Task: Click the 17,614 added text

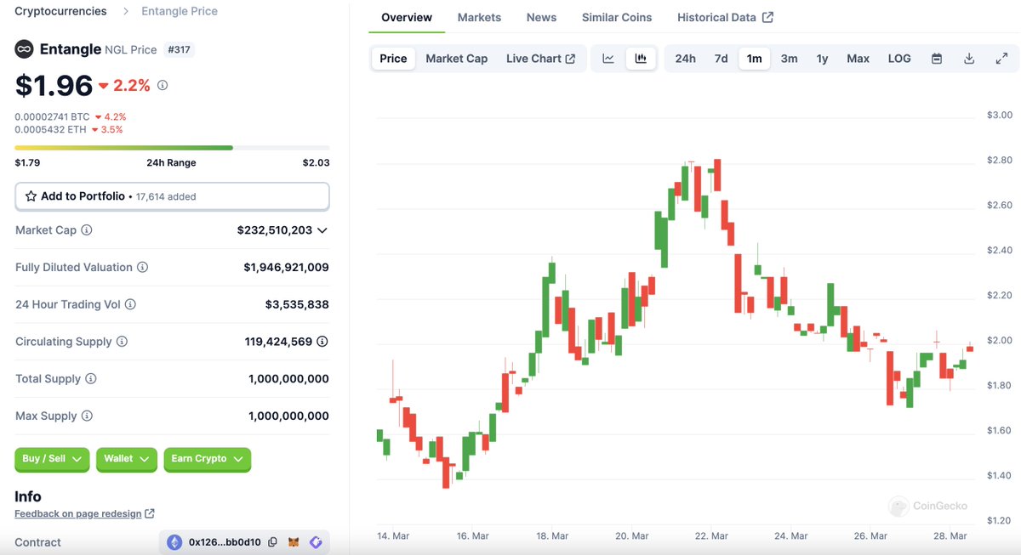Action: coord(166,196)
